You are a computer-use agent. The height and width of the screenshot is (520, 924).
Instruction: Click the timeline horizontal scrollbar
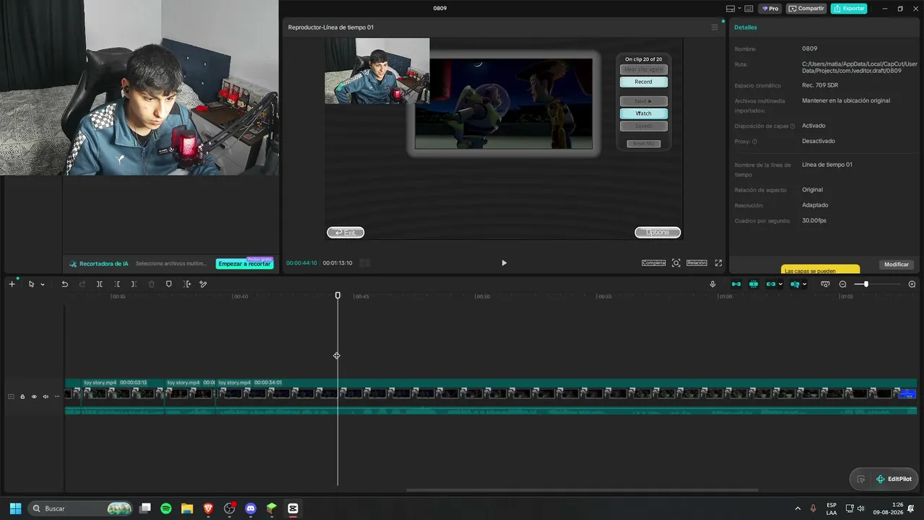click(x=583, y=490)
